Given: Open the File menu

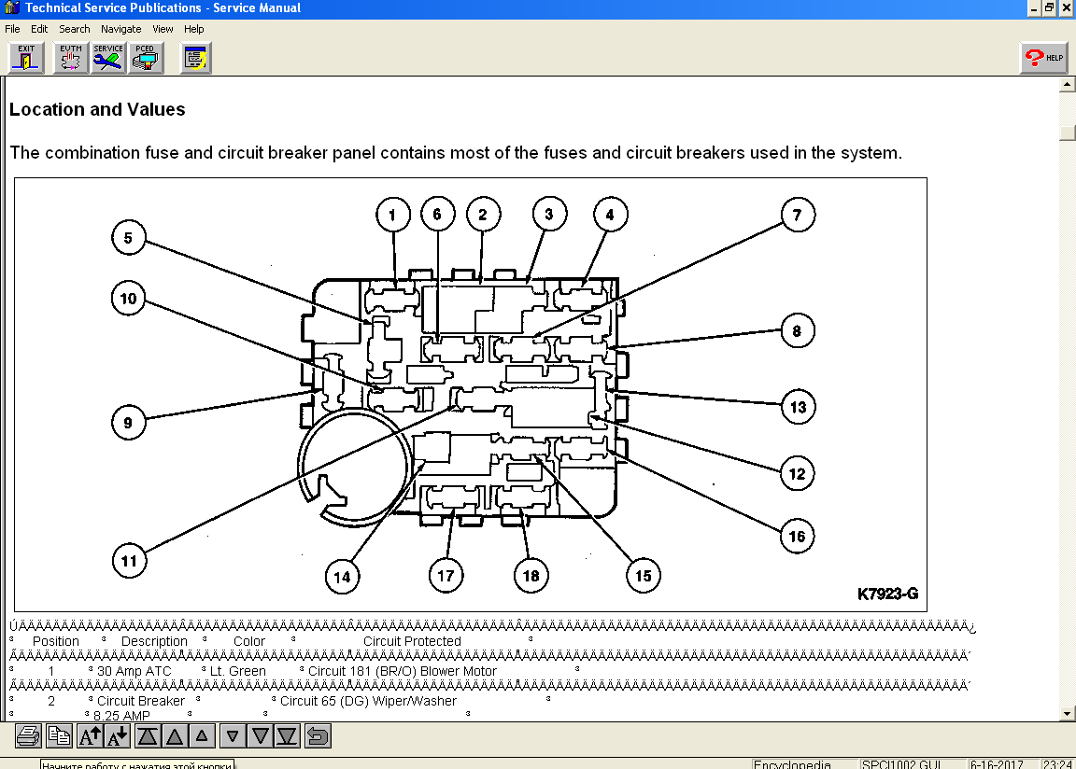Looking at the screenshot, I should [x=12, y=29].
